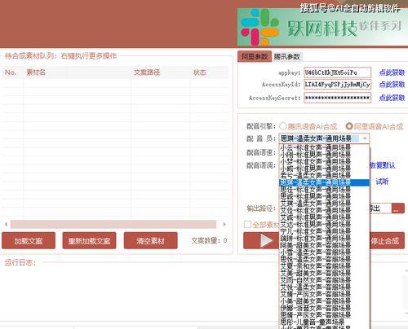Select the 阿里语音AI合成 radio button
408x329 pixels.
coord(349,126)
